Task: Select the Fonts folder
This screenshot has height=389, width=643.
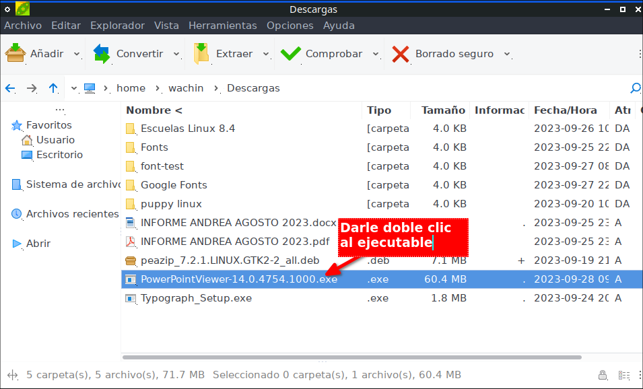Action: tap(154, 147)
